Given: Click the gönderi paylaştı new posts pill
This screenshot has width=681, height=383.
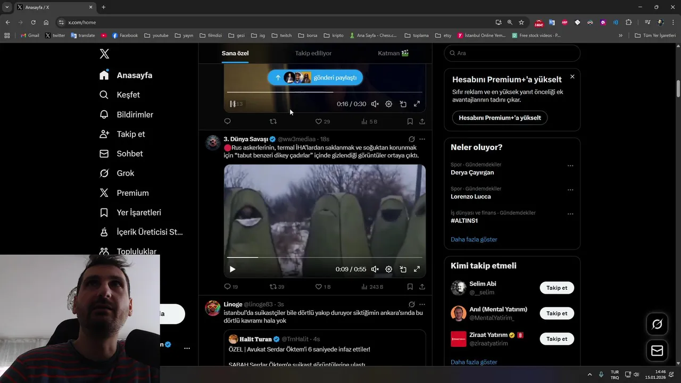Looking at the screenshot, I should click(315, 78).
